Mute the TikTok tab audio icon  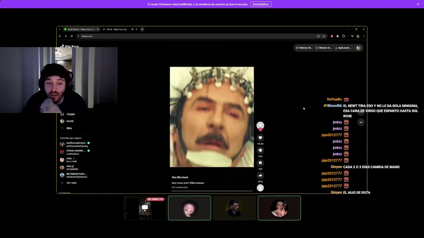[x=132, y=29]
